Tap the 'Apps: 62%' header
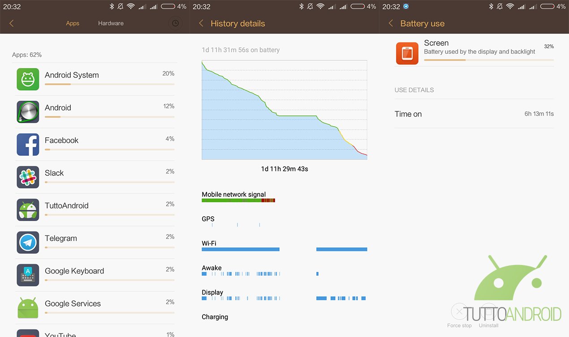 coord(27,55)
